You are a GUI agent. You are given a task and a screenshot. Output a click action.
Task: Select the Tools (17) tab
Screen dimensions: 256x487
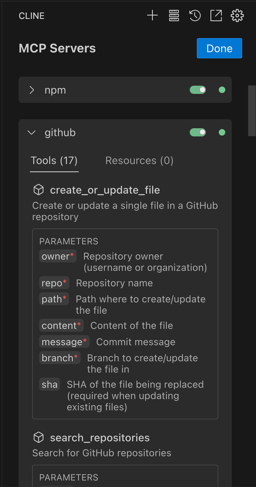[x=54, y=161]
